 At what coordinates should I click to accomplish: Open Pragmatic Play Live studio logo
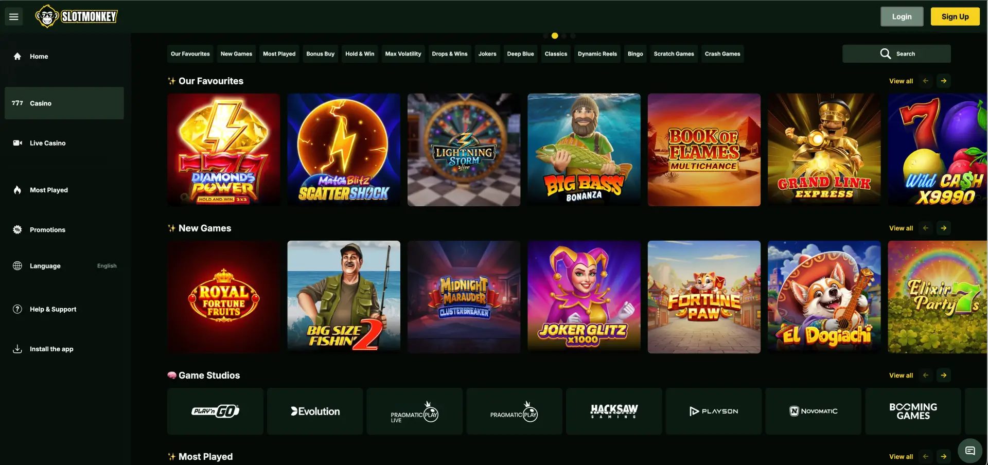415,412
